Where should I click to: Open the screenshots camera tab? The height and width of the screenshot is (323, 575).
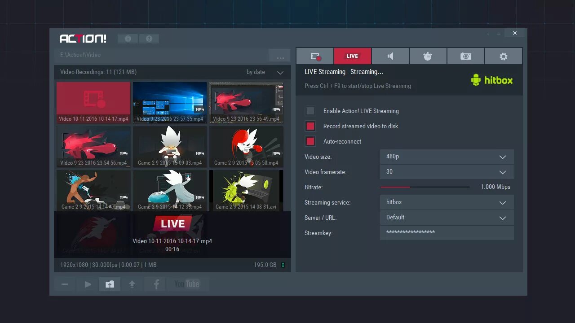466,56
